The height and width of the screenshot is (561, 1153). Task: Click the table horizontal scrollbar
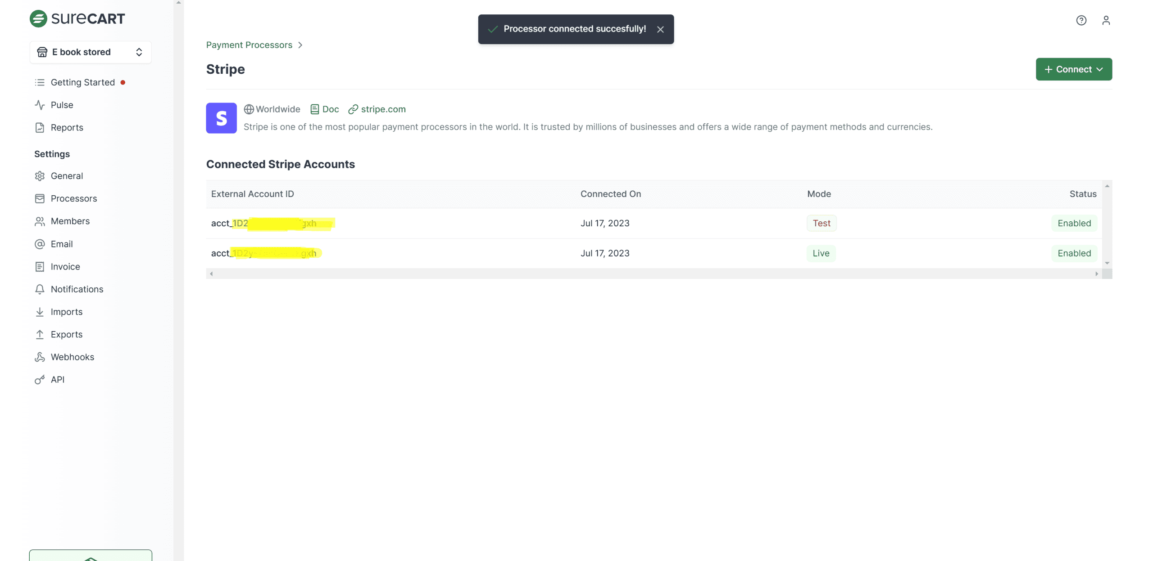653,274
